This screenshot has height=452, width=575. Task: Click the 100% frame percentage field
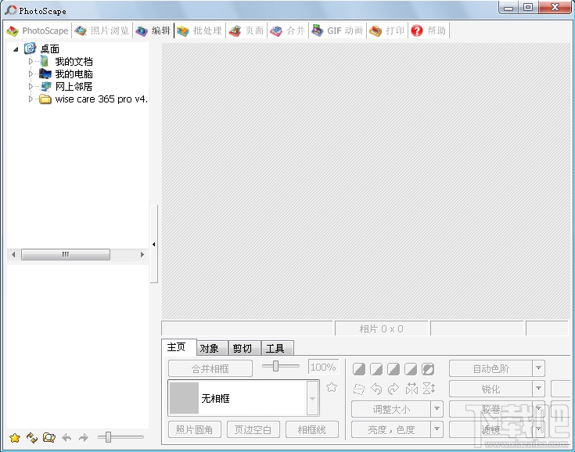tap(323, 367)
